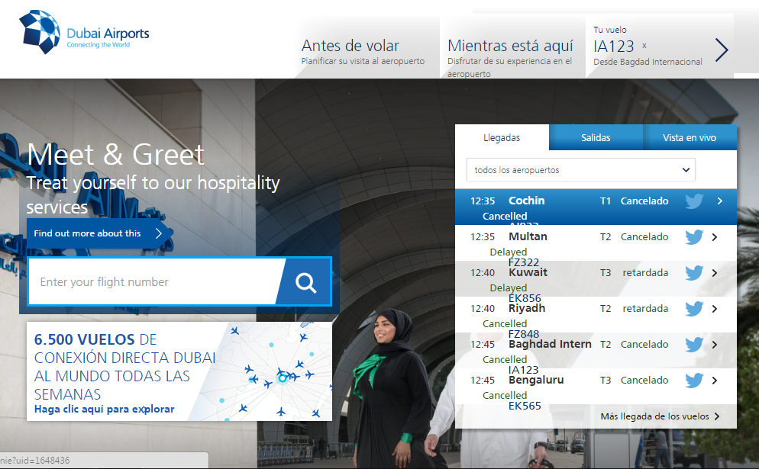Select the Cochin 12:35 arrival

596,207
